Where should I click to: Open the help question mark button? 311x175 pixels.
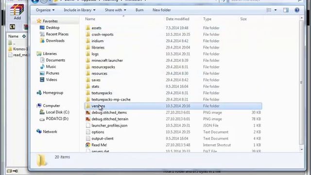coord(297,10)
